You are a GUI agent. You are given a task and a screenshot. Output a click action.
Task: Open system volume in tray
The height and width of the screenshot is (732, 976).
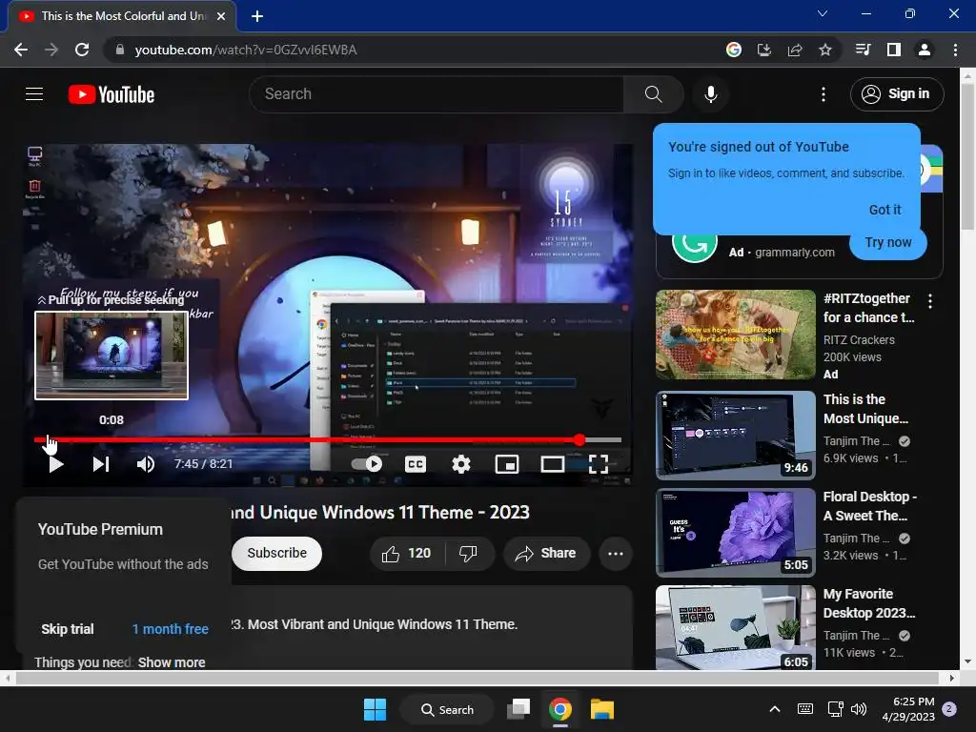click(x=859, y=709)
